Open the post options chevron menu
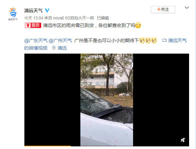Screen dimensions: 196x149 187,8
